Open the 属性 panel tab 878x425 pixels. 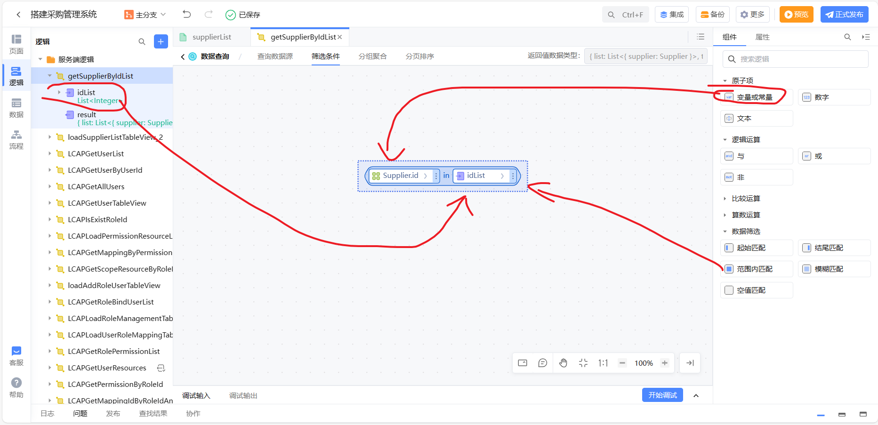pyautogui.click(x=762, y=37)
